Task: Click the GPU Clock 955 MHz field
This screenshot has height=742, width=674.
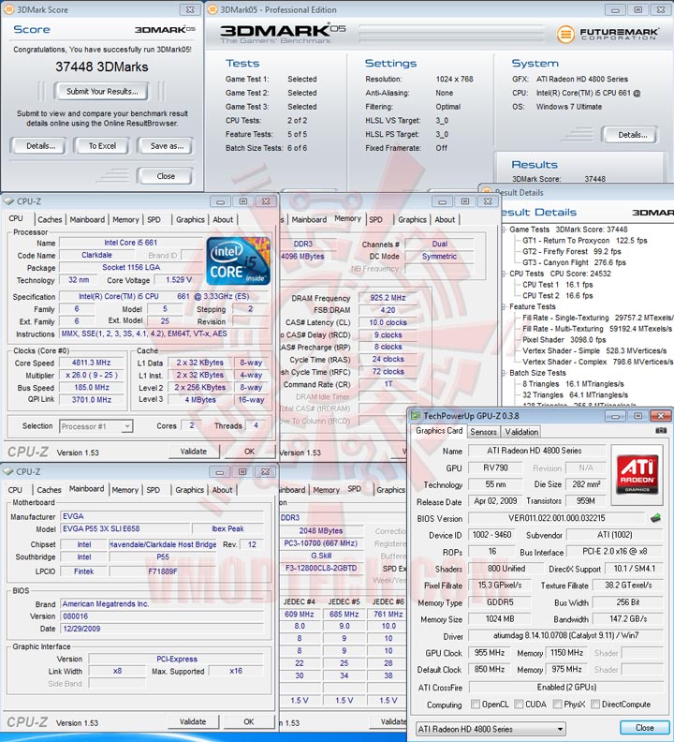Action: (489, 653)
